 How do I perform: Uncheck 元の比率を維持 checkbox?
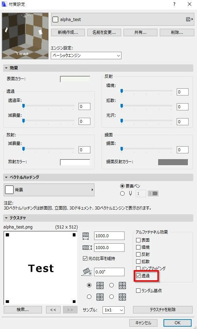(85, 258)
